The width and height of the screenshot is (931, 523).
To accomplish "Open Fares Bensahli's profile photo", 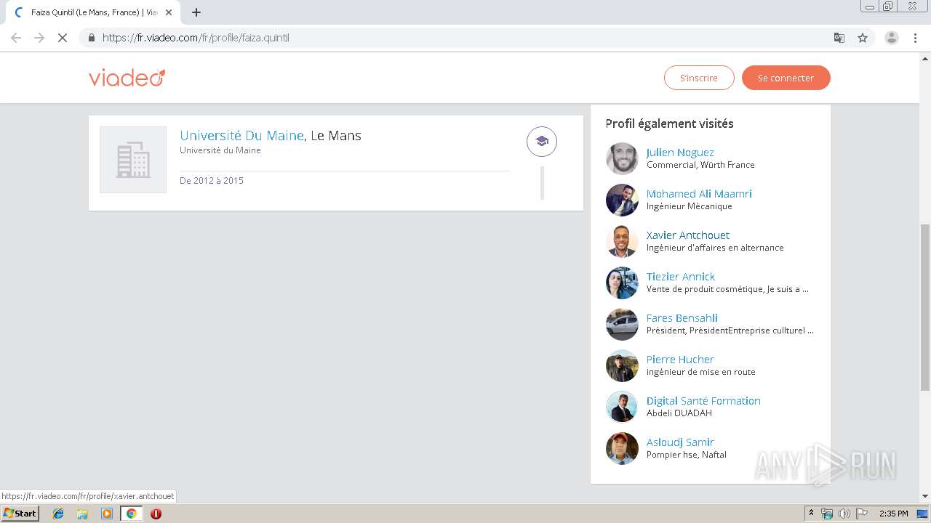I will (622, 324).
